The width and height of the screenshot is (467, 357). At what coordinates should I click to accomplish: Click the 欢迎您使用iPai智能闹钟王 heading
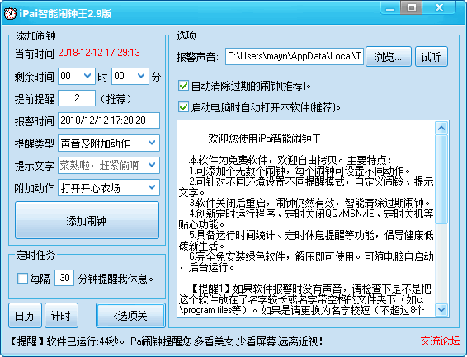[265, 139]
